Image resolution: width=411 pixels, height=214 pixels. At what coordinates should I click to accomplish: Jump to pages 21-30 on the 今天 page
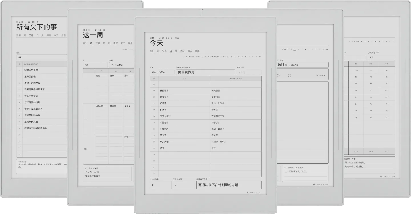pyautogui.click(x=198, y=57)
